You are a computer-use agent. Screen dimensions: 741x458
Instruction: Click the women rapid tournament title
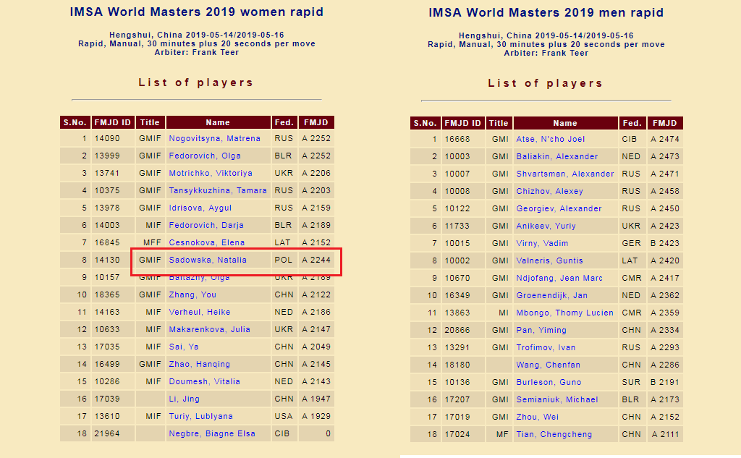click(197, 12)
